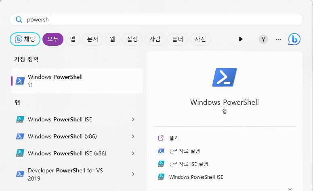Select the 설정 filter tab
The width and height of the screenshot is (313, 191).
[x=132, y=39]
